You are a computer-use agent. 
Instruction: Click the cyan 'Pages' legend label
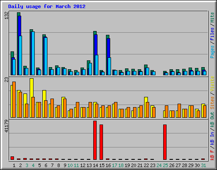pos(212,52)
